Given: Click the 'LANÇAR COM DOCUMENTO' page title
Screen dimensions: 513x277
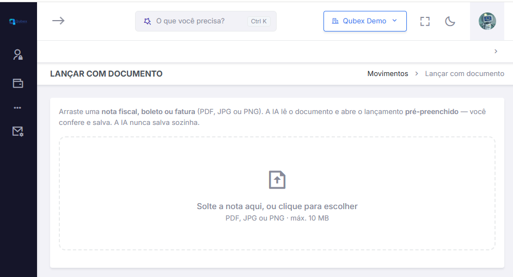Looking at the screenshot, I should (x=106, y=74).
